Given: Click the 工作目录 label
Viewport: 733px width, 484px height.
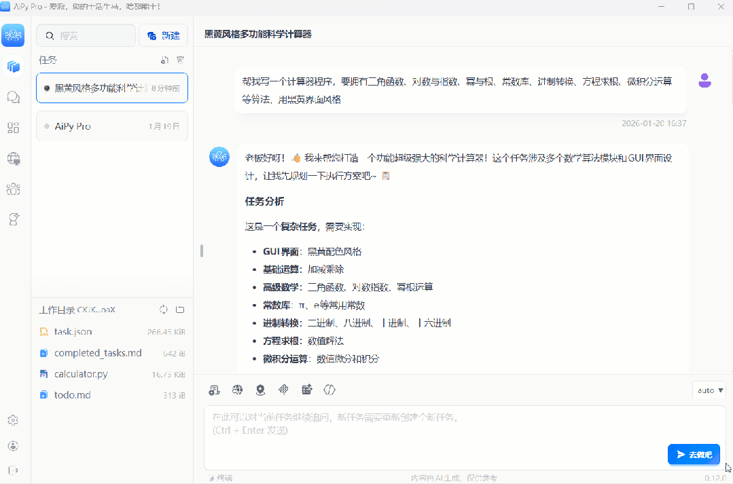Looking at the screenshot, I should click(x=56, y=310).
